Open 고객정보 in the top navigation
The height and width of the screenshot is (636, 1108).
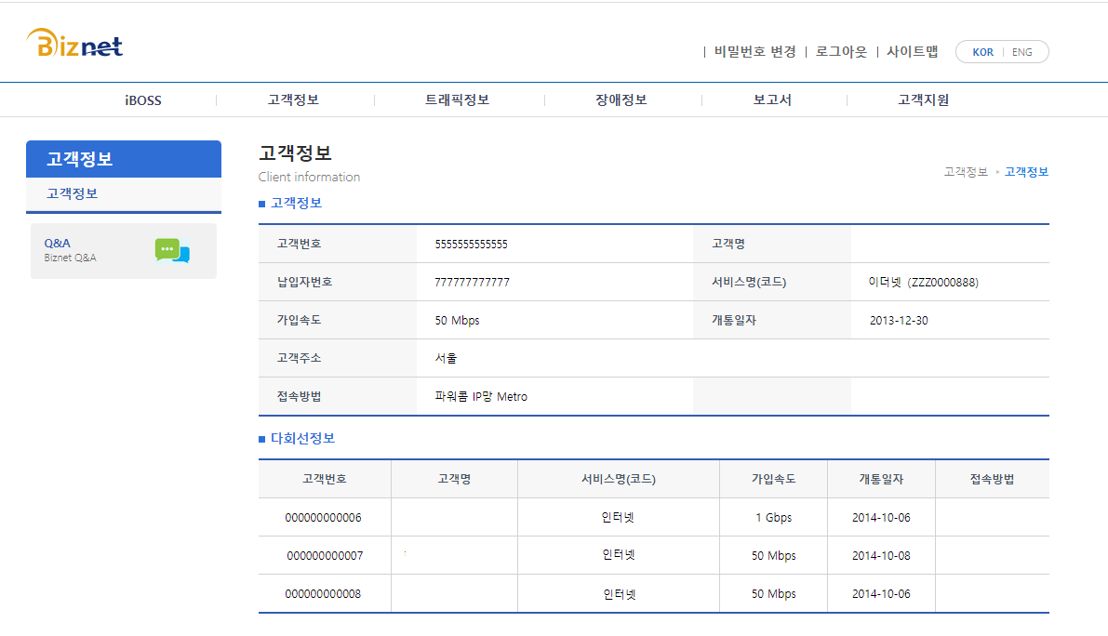tap(293, 100)
